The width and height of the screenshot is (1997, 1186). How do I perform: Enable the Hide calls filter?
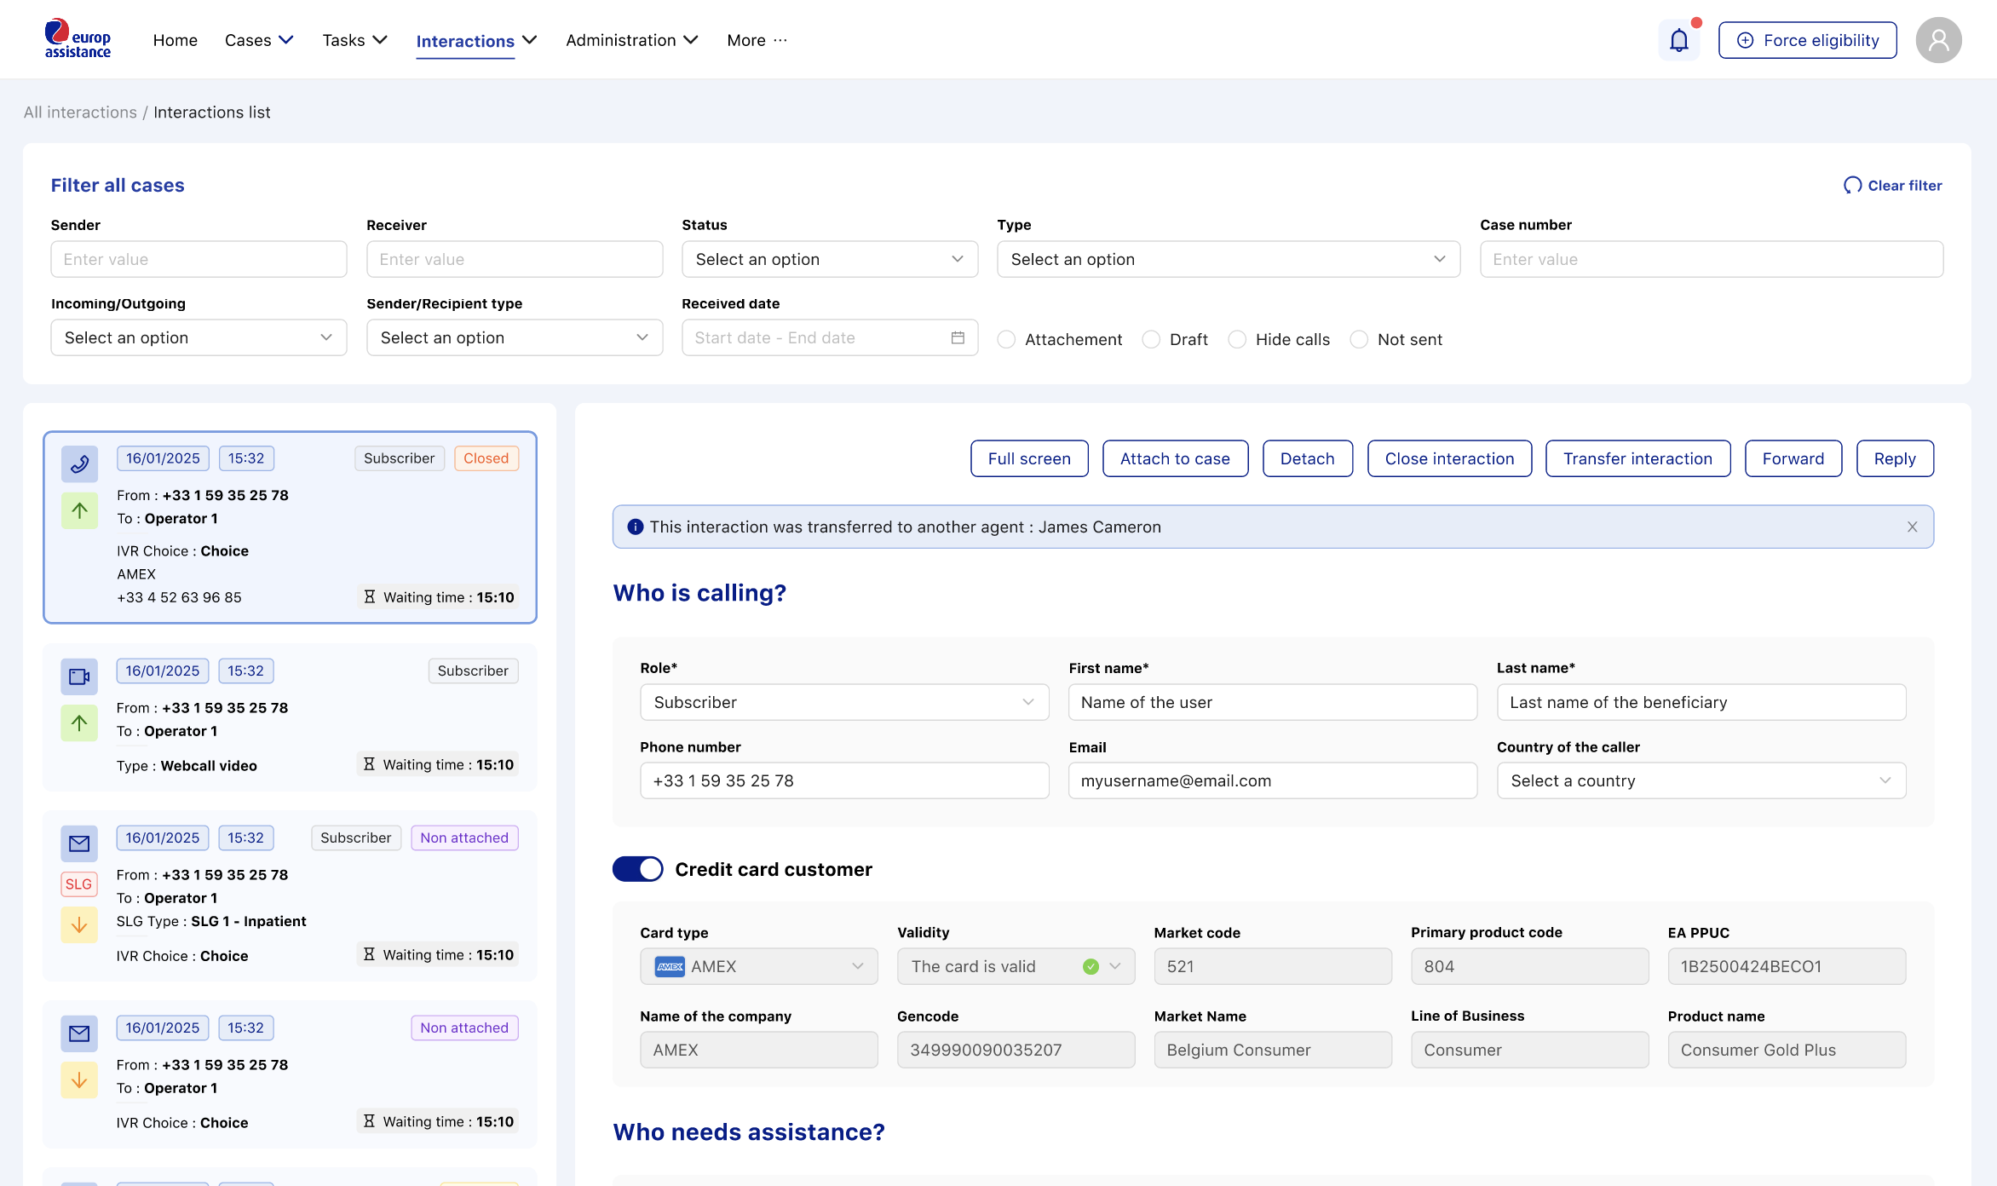[x=1237, y=339]
